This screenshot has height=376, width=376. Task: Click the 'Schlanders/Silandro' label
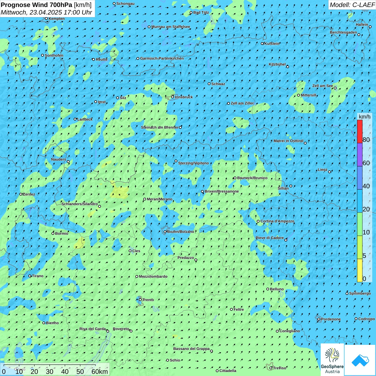[79, 204]
